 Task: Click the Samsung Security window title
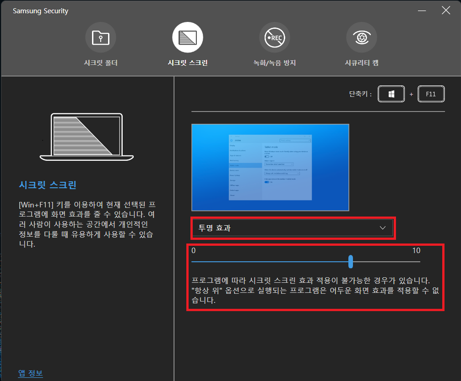point(41,11)
